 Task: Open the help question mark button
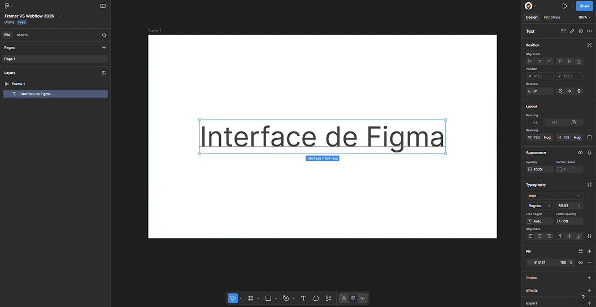[582, 297]
